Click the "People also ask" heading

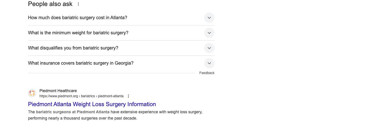(50, 4)
